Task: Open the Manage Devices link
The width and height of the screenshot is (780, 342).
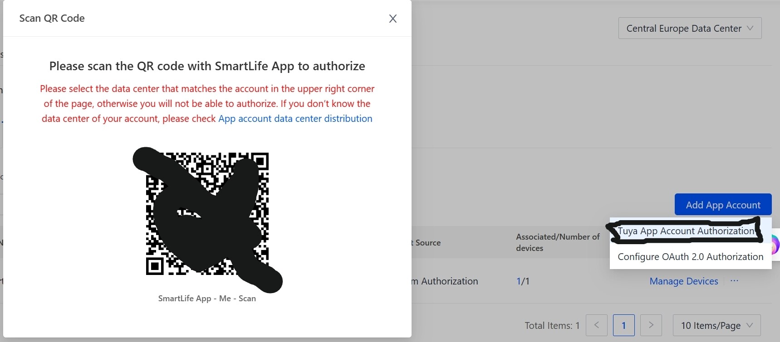Action: coord(683,281)
